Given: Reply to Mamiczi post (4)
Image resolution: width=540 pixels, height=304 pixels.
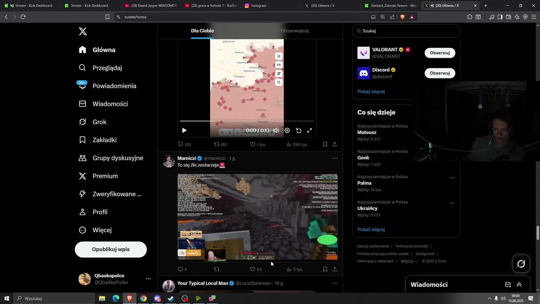Looking at the screenshot, I should pyautogui.click(x=182, y=269).
